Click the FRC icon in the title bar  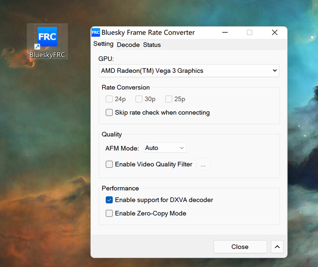96,33
